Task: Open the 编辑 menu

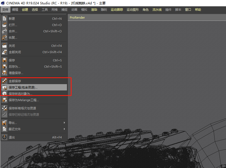Action: point(15,10)
